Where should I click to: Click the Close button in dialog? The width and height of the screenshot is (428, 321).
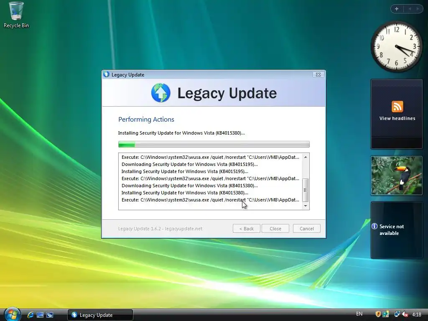pyautogui.click(x=275, y=229)
